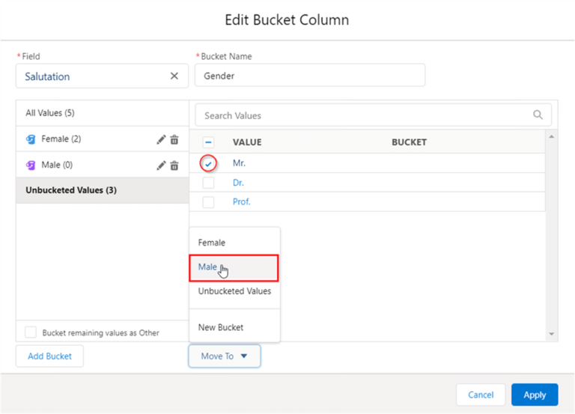This screenshot has width=575, height=414.
Task: Check the Dr. value checkbox
Action: pyautogui.click(x=208, y=183)
